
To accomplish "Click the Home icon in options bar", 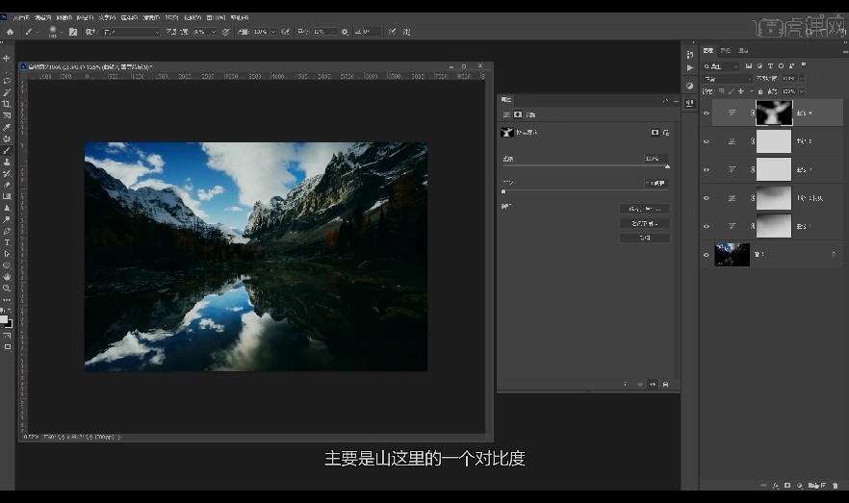I will point(10,32).
